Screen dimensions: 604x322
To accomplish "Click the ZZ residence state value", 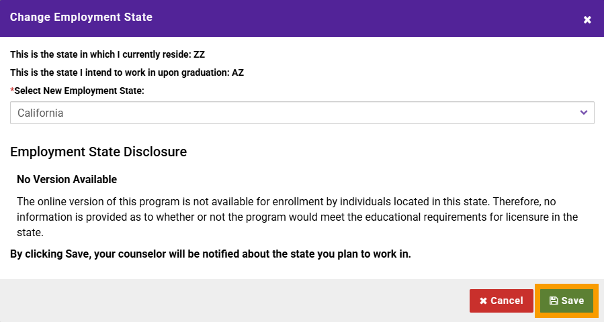I will (199, 54).
